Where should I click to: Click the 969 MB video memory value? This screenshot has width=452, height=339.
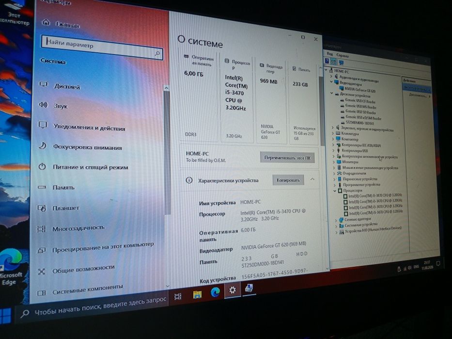pos(268,81)
